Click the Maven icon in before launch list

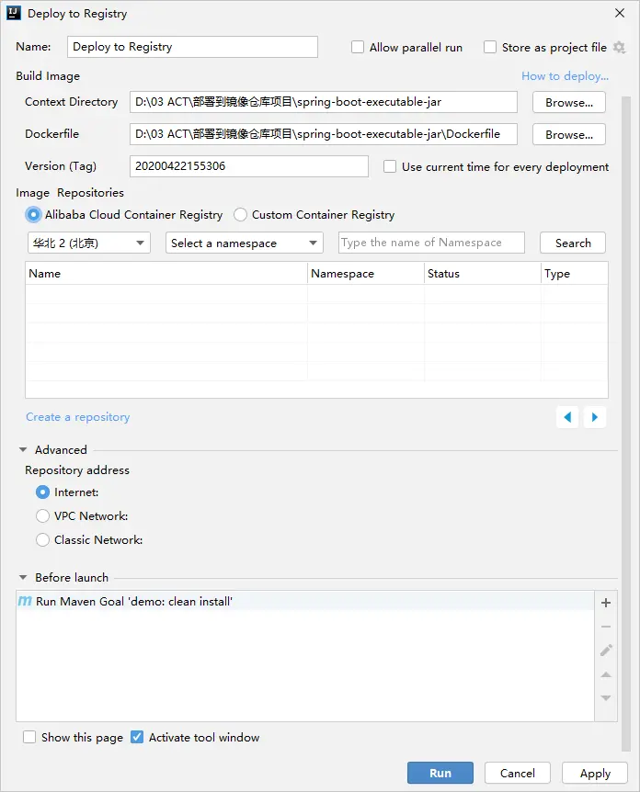(25, 601)
